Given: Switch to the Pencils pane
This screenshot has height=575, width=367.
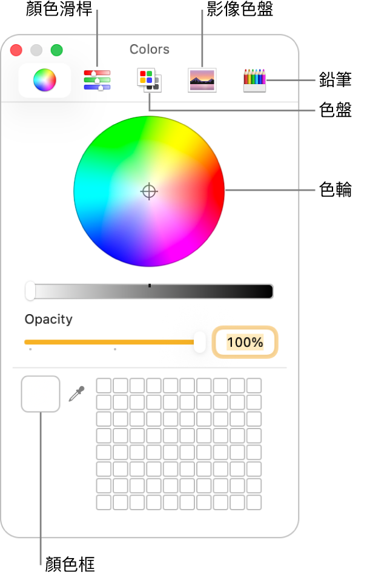Looking at the screenshot, I should pos(254,80).
